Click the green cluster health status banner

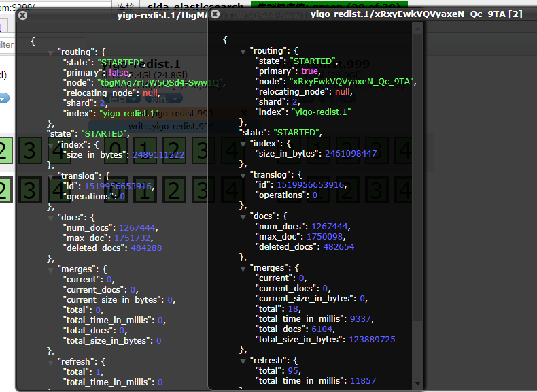tap(329, 5)
